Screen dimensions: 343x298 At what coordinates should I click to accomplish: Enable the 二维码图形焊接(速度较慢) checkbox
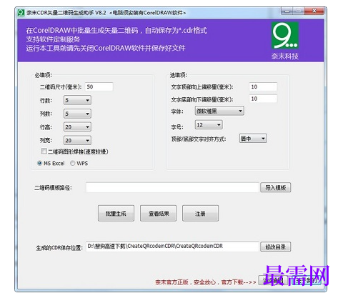click(x=44, y=151)
